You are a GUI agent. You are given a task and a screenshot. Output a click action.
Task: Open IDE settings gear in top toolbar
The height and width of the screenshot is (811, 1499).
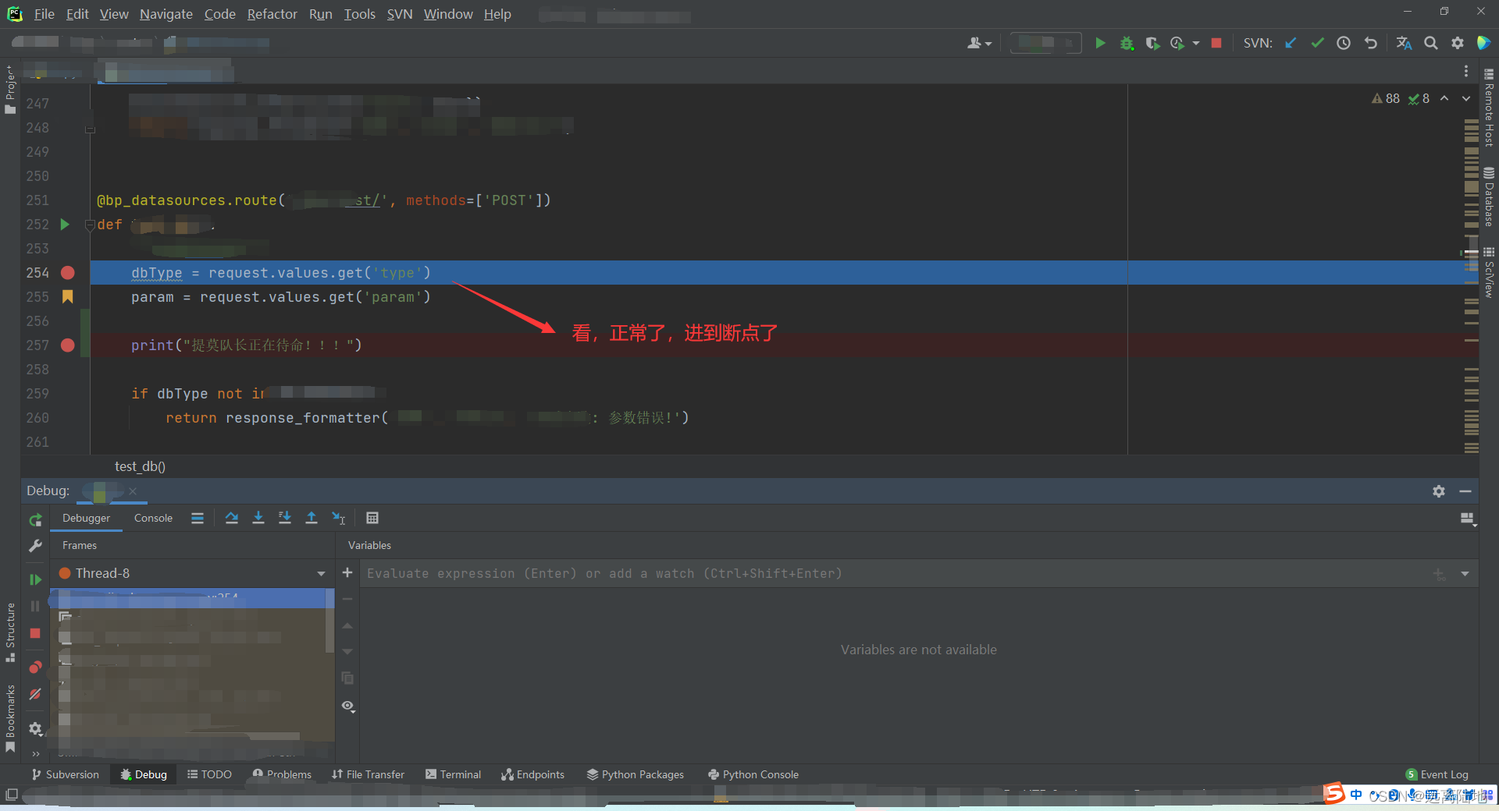tap(1458, 43)
